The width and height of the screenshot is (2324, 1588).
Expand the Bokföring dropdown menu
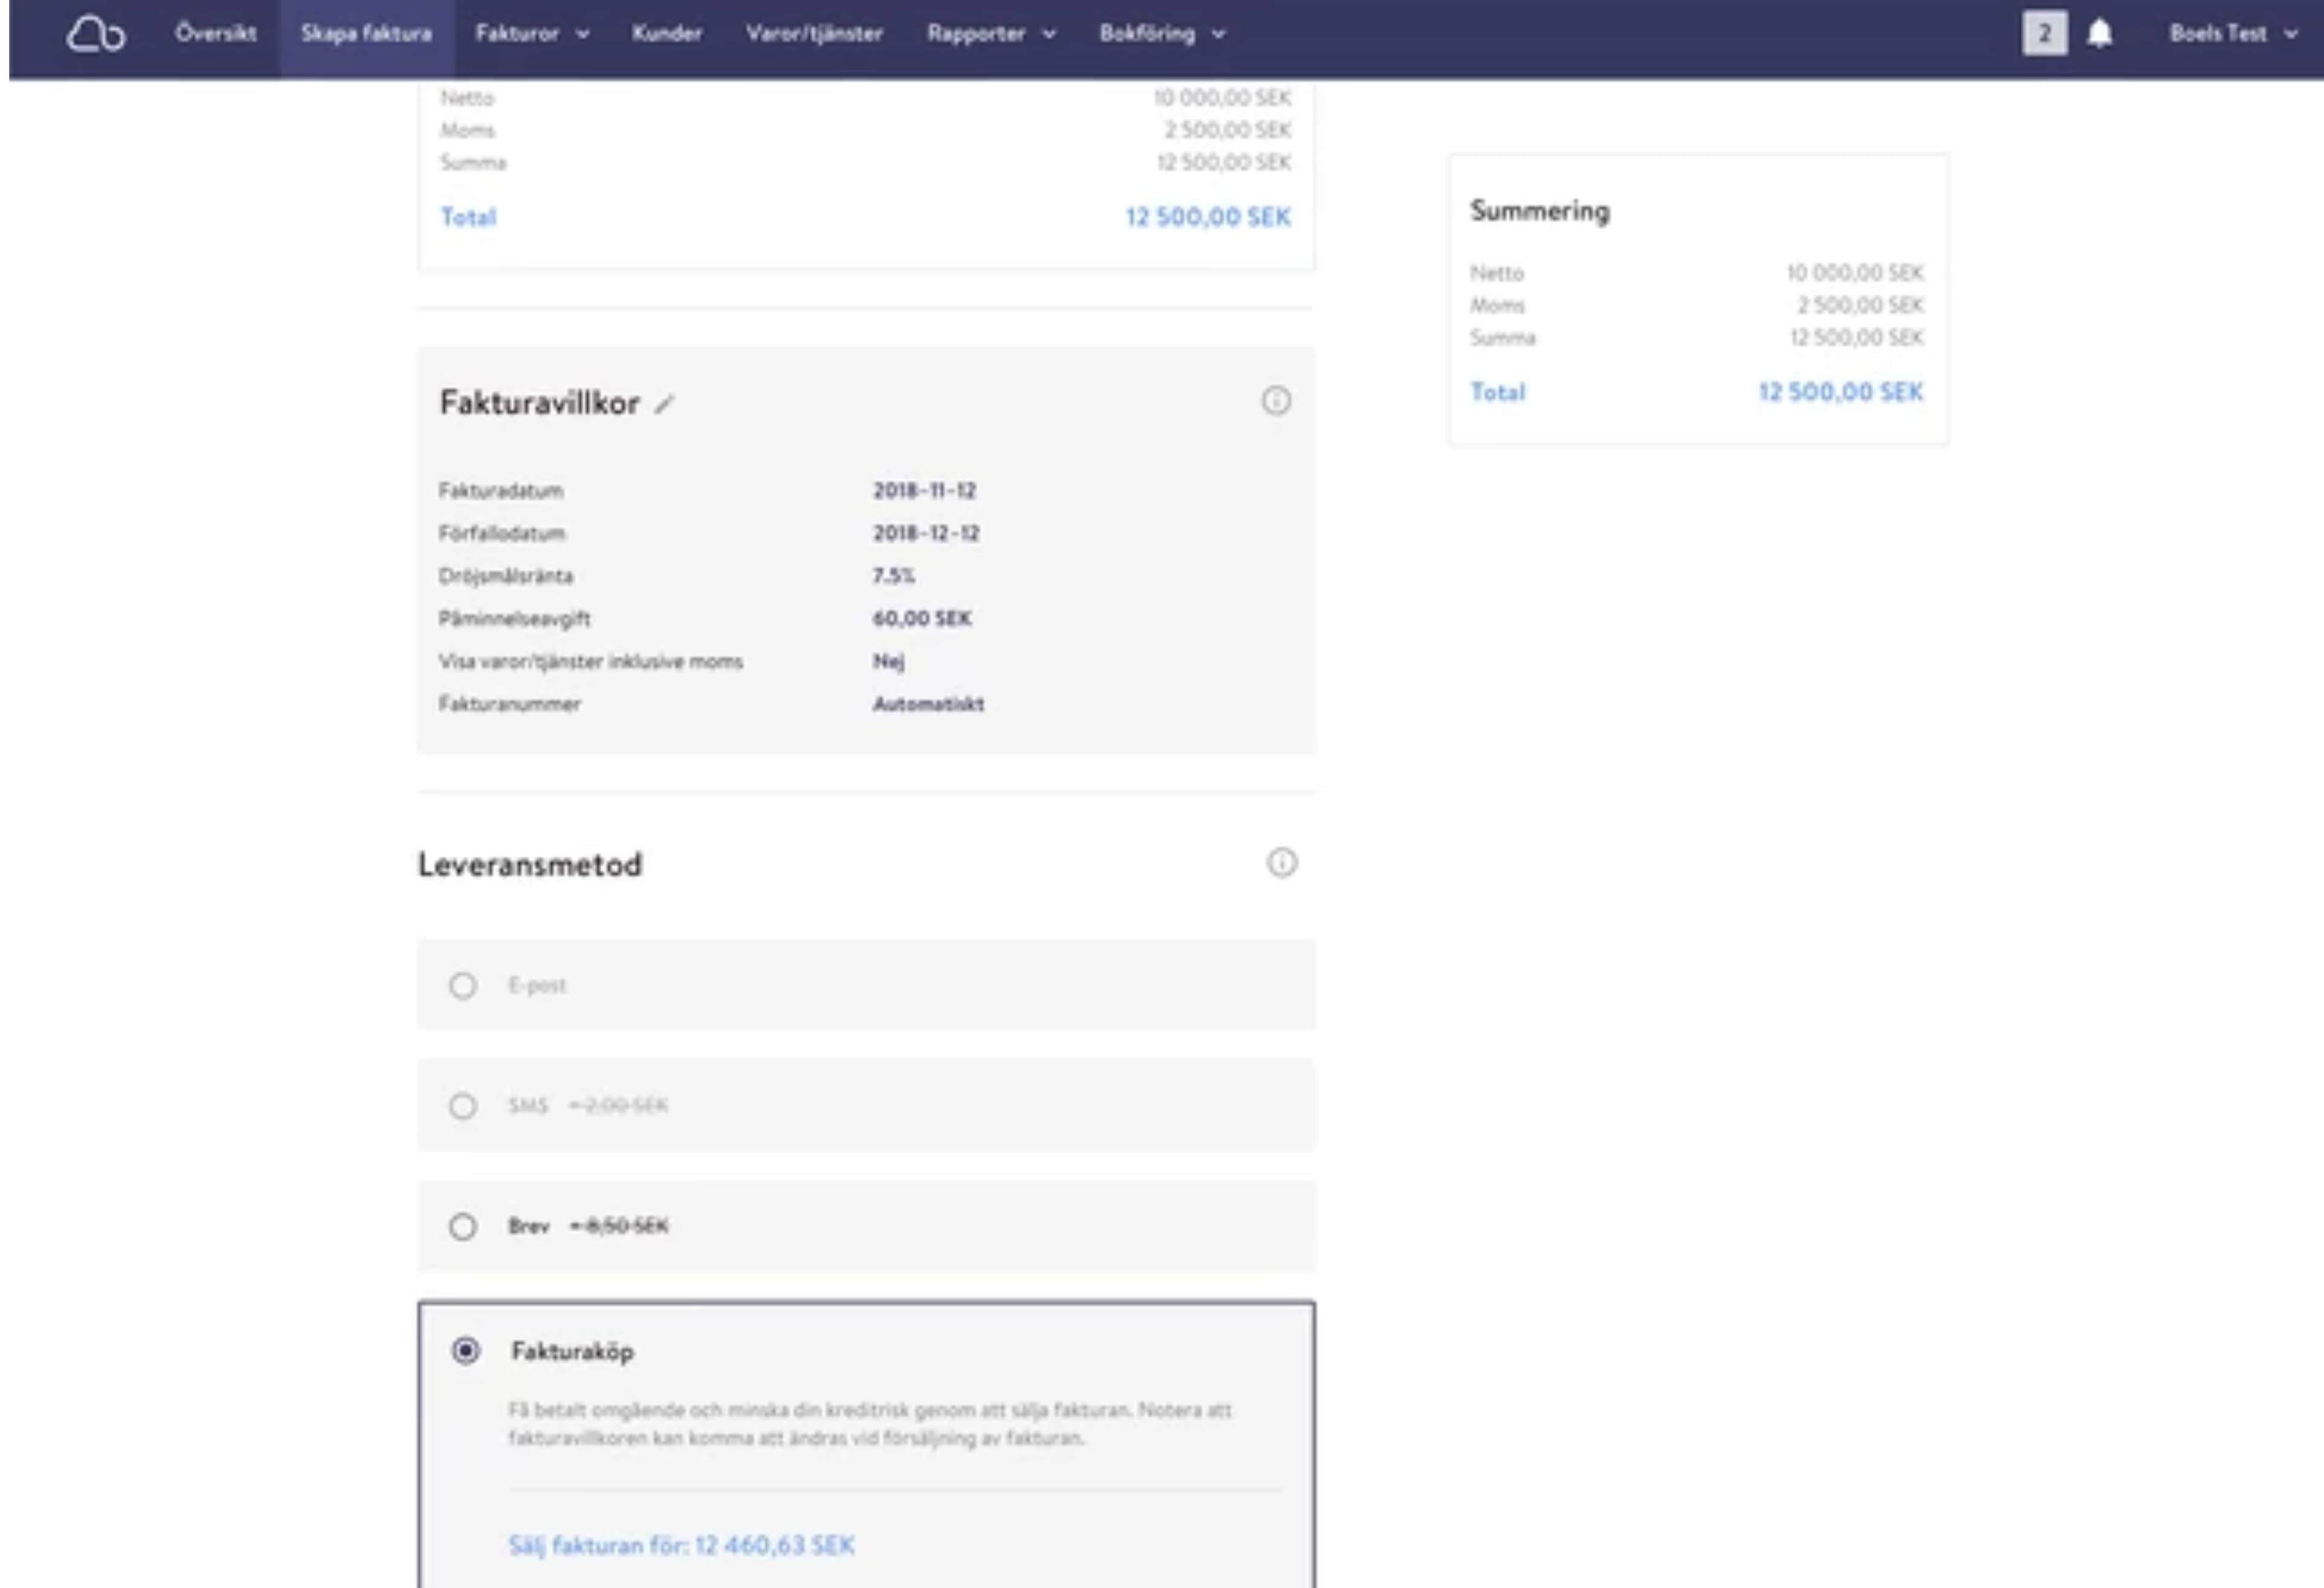click(1162, 34)
